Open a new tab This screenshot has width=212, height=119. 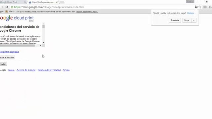pos(62,2)
